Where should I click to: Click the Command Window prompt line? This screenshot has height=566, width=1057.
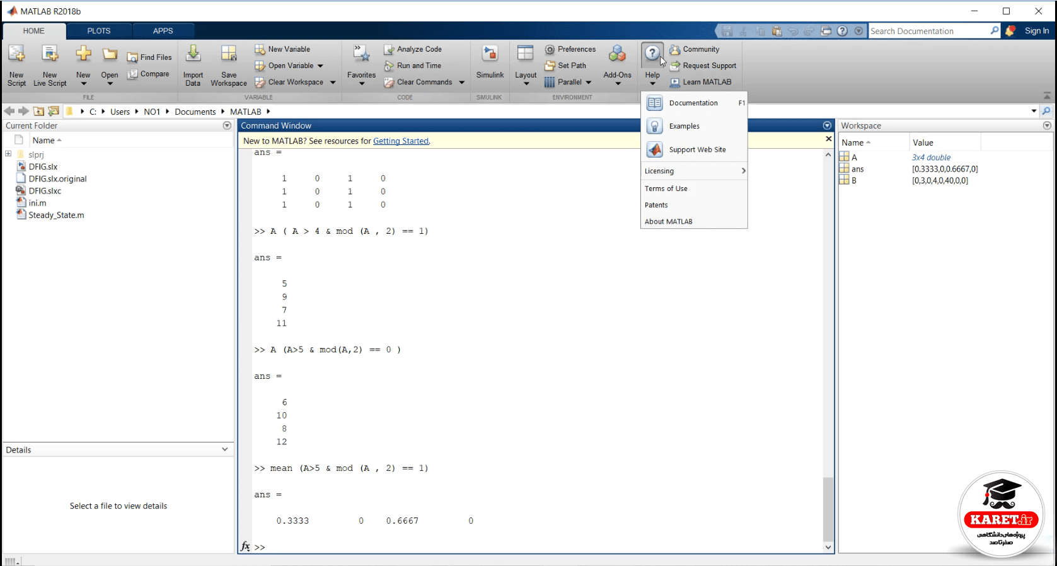point(536,547)
